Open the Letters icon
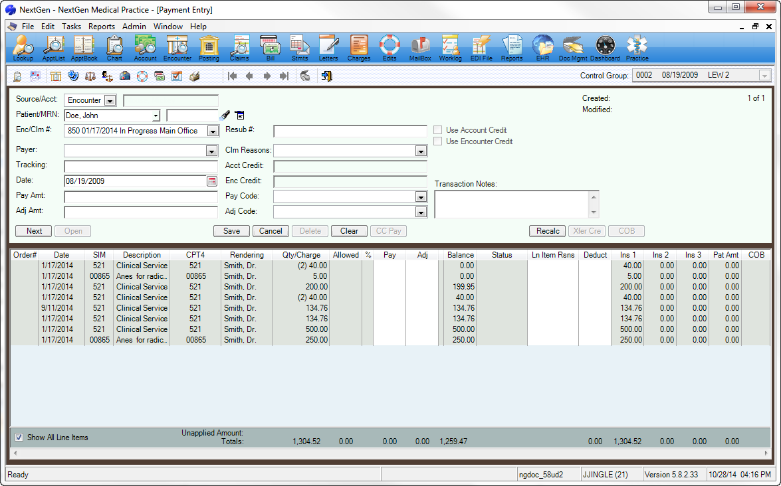781x486 pixels. click(328, 48)
